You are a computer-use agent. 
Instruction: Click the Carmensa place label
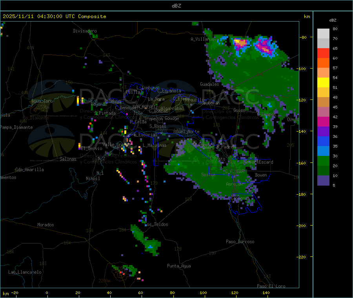240,199
